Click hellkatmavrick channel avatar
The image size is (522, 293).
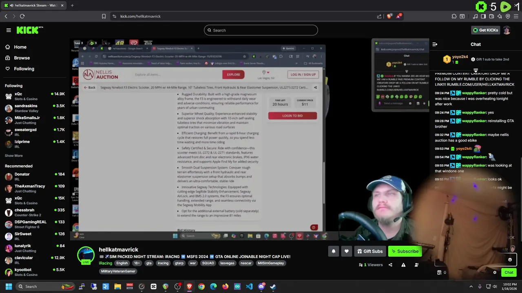[x=86, y=255]
